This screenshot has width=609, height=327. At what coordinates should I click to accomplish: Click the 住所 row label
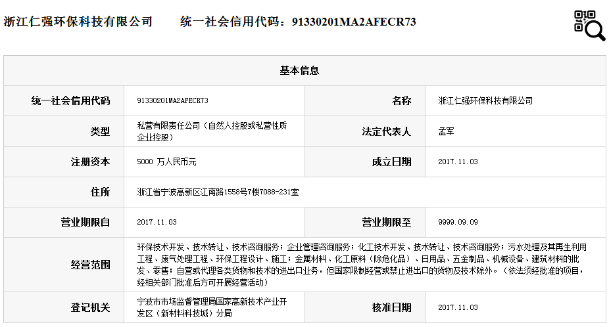(x=100, y=192)
